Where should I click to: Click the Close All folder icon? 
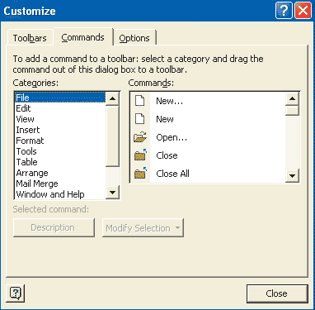(140, 174)
